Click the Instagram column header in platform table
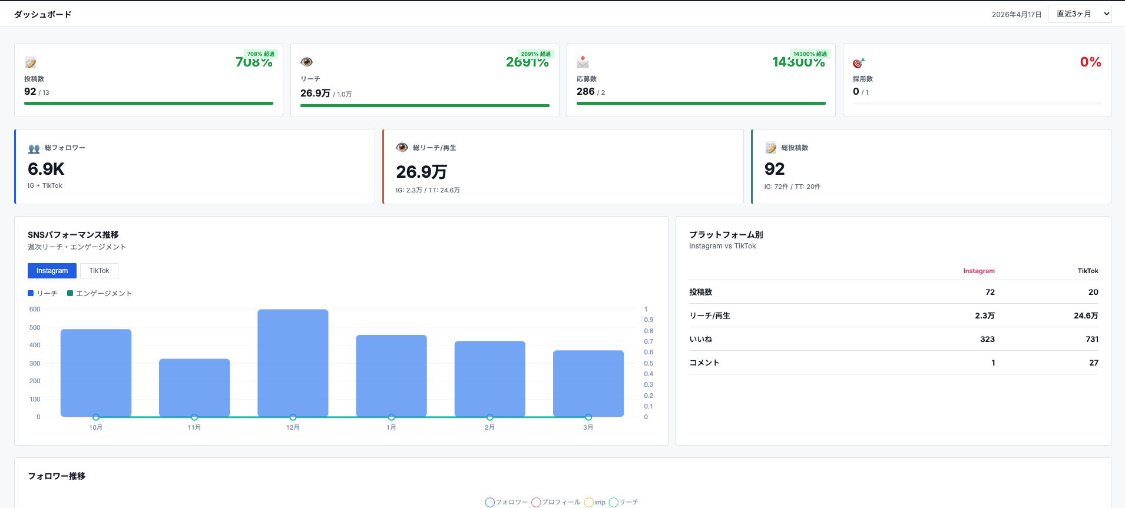Image resolution: width=1125 pixels, height=508 pixels. (978, 271)
